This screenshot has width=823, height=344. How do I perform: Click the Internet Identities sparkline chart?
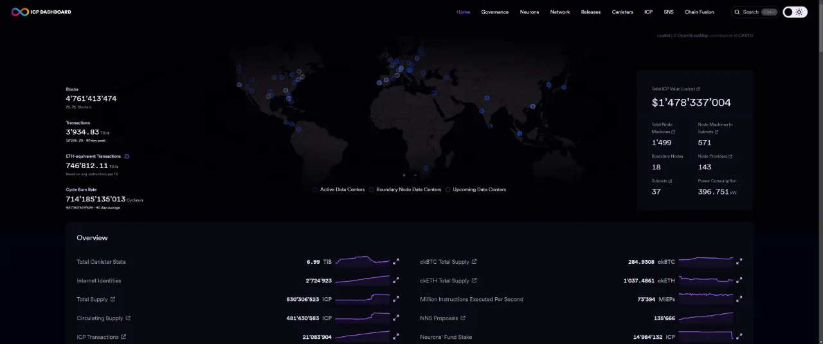coord(363,280)
